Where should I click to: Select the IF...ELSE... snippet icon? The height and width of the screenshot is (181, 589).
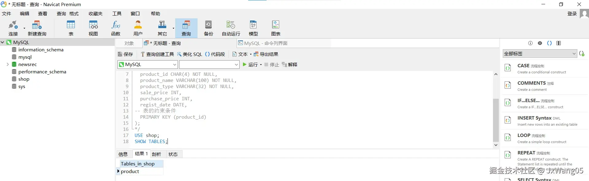pos(508,103)
